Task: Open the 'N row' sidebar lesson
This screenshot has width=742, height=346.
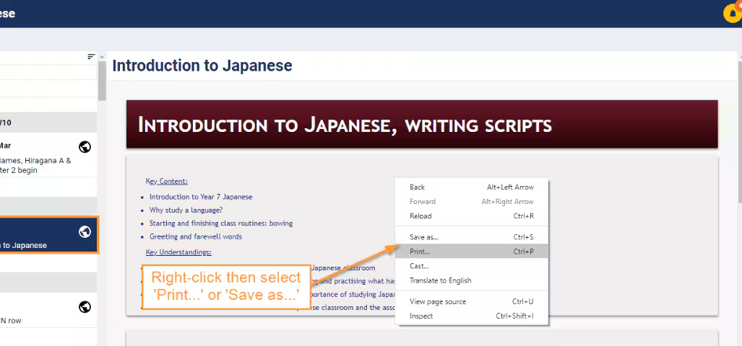Action: click(x=48, y=310)
